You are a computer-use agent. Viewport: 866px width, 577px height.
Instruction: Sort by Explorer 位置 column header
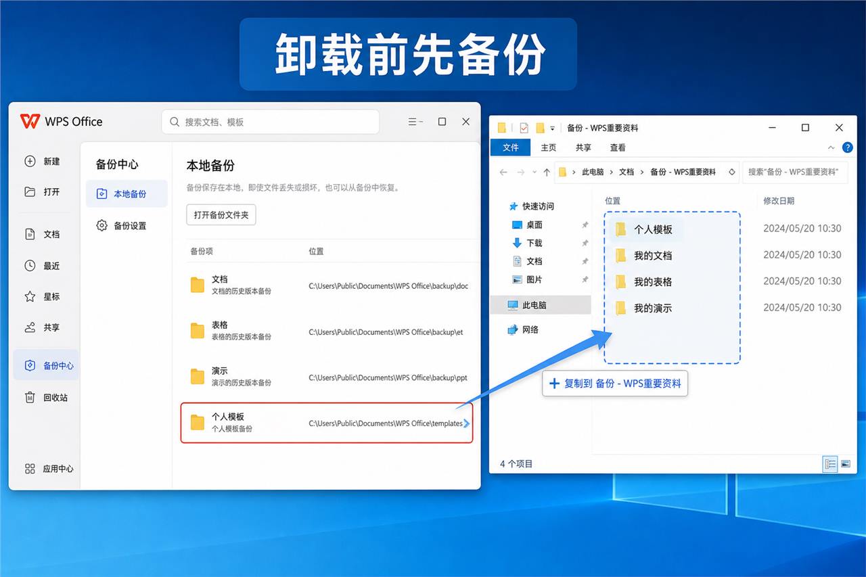tap(612, 201)
